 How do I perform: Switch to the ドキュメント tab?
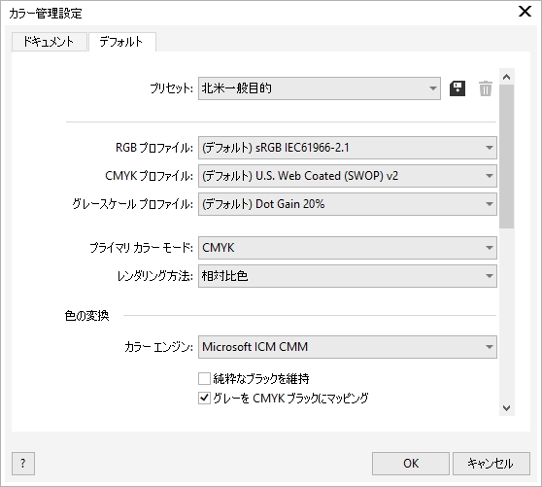tap(50, 42)
